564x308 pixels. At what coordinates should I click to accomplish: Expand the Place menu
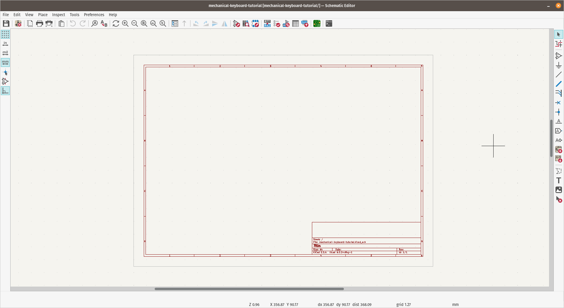[43, 15]
